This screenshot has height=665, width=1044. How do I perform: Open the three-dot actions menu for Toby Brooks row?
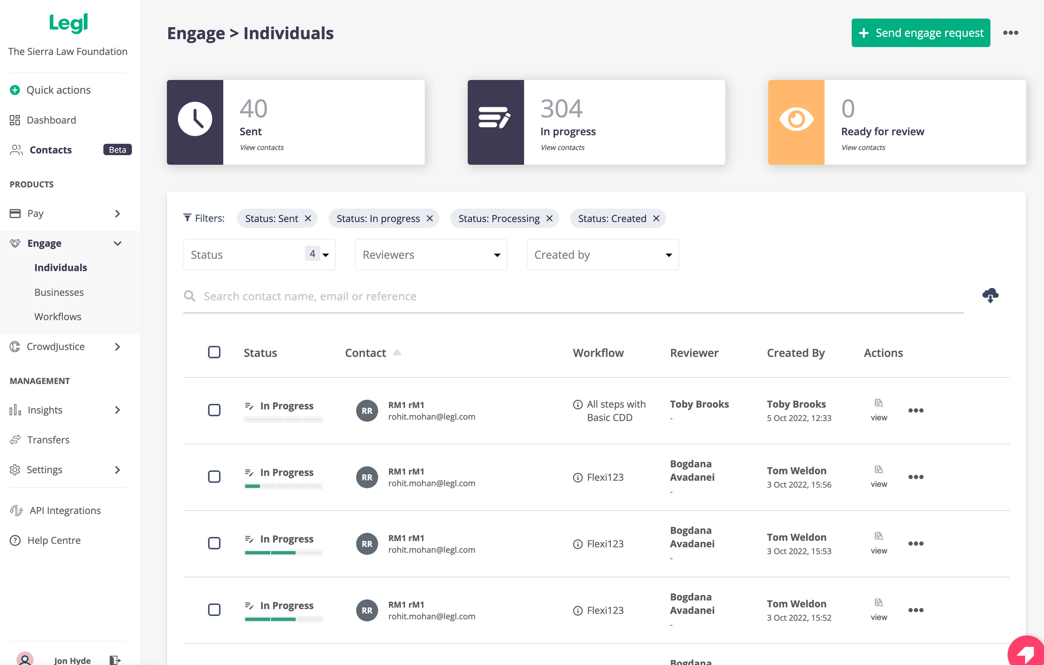point(916,410)
